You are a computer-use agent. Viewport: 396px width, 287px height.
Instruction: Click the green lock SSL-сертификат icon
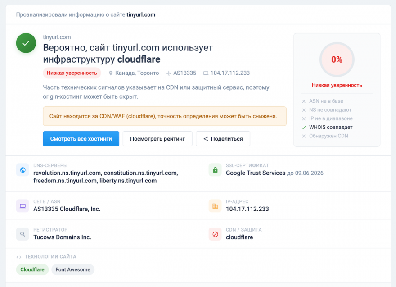pyautogui.click(x=215, y=170)
